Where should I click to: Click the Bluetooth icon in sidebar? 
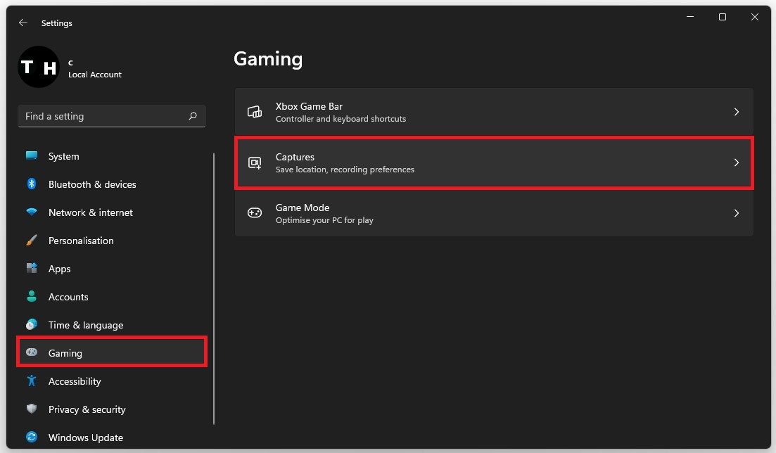pyautogui.click(x=32, y=184)
